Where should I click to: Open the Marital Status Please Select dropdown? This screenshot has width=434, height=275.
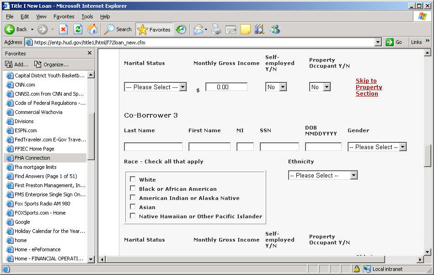coord(155,87)
